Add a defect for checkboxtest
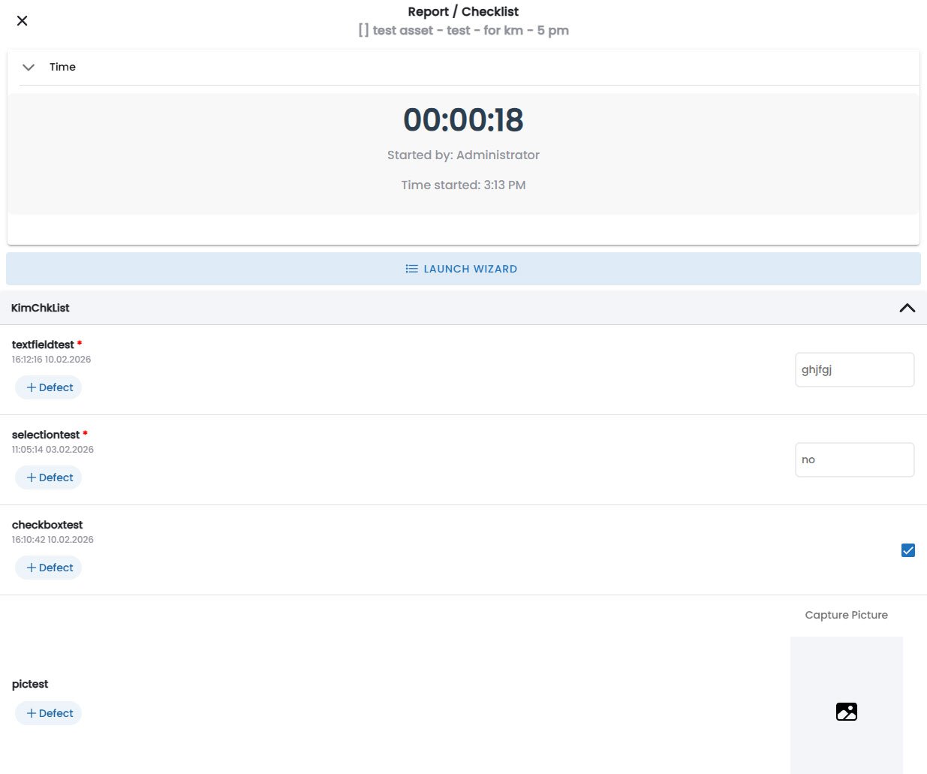 click(x=49, y=568)
